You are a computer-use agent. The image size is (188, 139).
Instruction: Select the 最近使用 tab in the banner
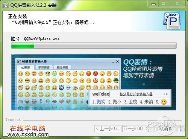(x=62, y=67)
